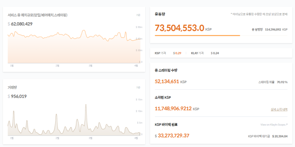The image size is (295, 147).
Task: Click the KSP 바이백 대기금 $ 20,304.84 figure
Action: (x=268, y=136)
